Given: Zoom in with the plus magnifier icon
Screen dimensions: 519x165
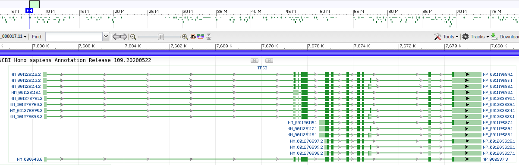Looking at the screenshot, I should coord(185,37).
